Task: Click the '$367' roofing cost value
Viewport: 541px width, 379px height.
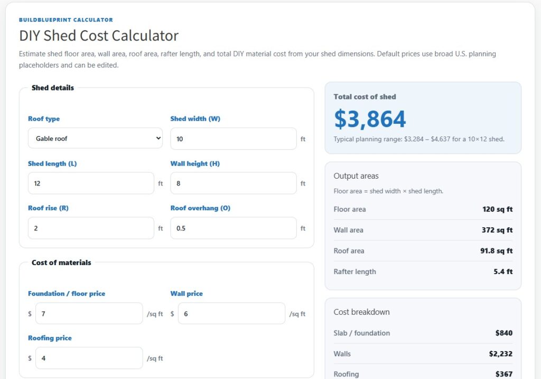Action: click(x=504, y=374)
